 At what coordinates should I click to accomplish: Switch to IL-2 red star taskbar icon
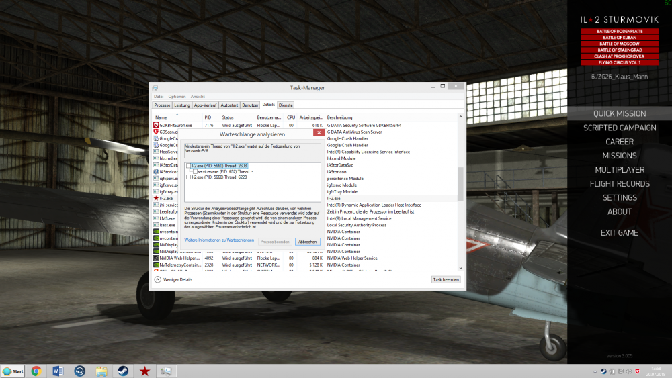coord(145,371)
